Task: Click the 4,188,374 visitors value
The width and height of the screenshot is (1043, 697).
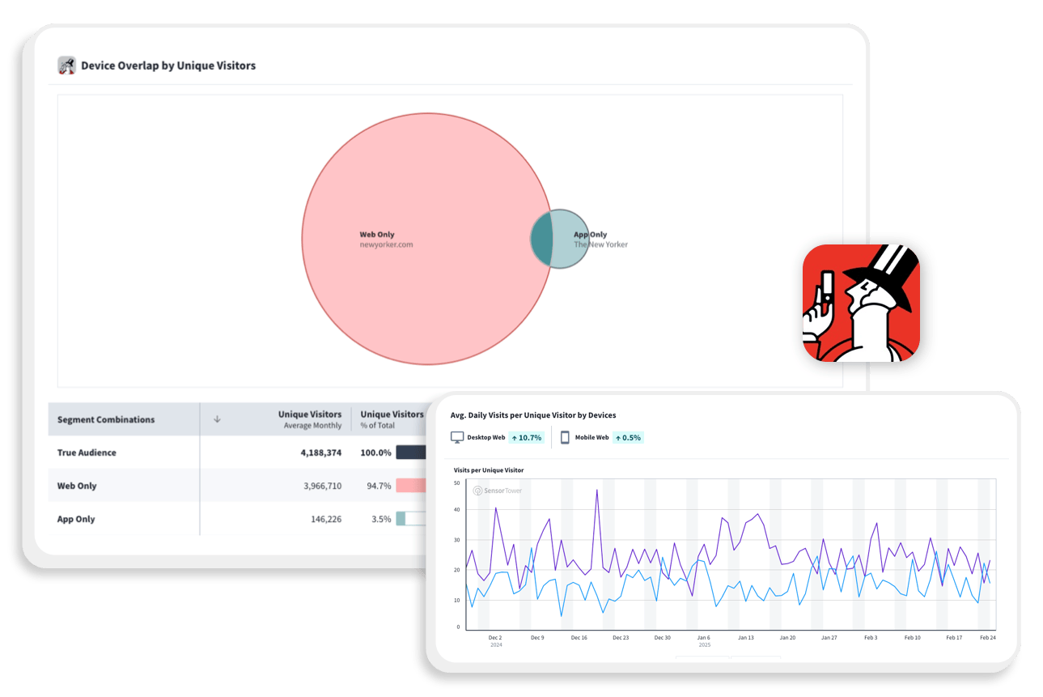Action: click(321, 453)
